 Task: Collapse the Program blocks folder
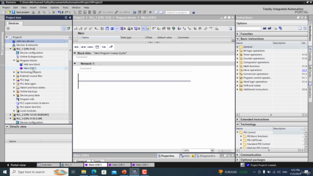[x=14, y=60]
